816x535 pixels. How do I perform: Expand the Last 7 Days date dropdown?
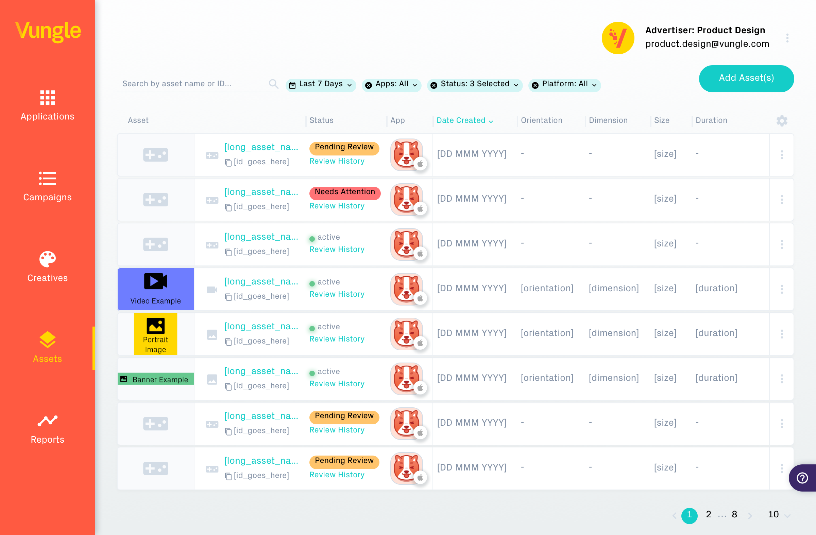(321, 85)
